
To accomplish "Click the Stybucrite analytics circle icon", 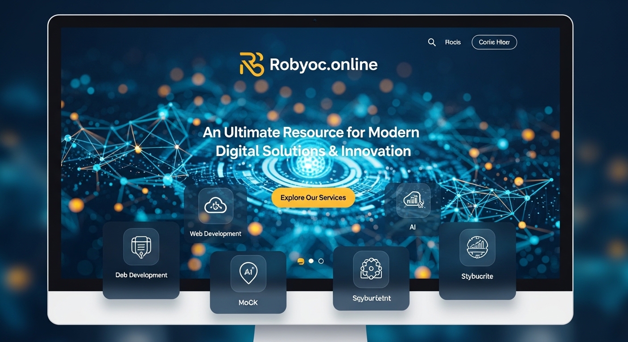I will pyautogui.click(x=477, y=248).
